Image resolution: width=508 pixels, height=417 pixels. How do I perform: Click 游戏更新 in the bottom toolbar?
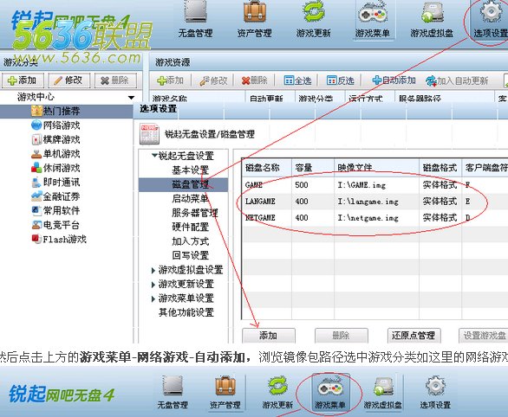pyautogui.click(x=277, y=393)
